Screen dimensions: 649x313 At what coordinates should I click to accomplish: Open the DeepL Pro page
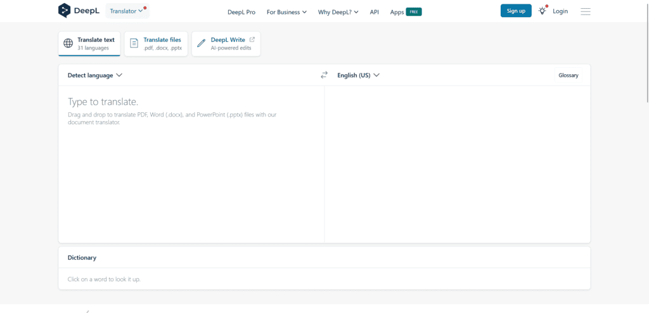point(241,11)
